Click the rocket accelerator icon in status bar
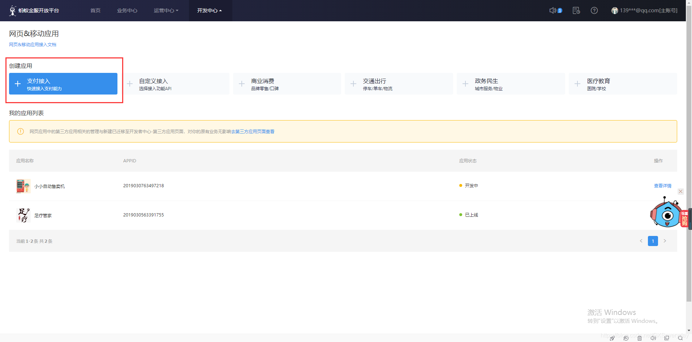The image size is (692, 342). tap(612, 338)
